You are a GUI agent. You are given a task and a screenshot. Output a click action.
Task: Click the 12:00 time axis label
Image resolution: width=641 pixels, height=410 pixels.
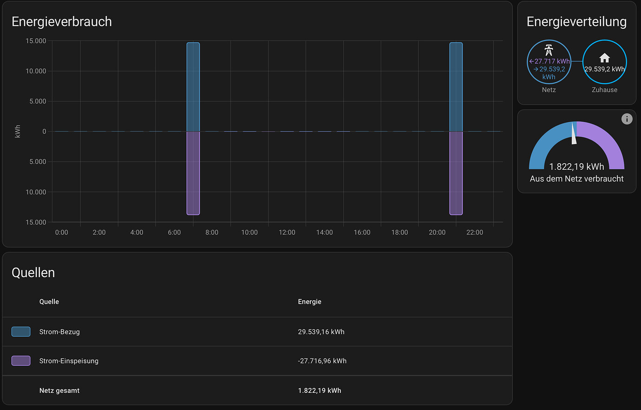pos(287,232)
